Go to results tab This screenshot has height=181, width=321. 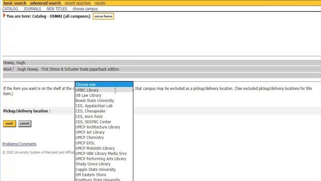click(x=100, y=3)
